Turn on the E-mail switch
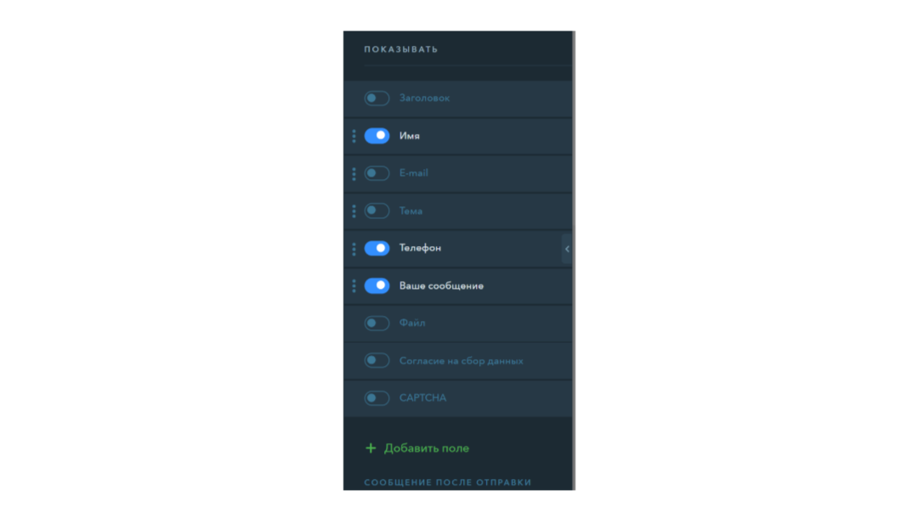Image resolution: width=918 pixels, height=518 pixels. (377, 173)
